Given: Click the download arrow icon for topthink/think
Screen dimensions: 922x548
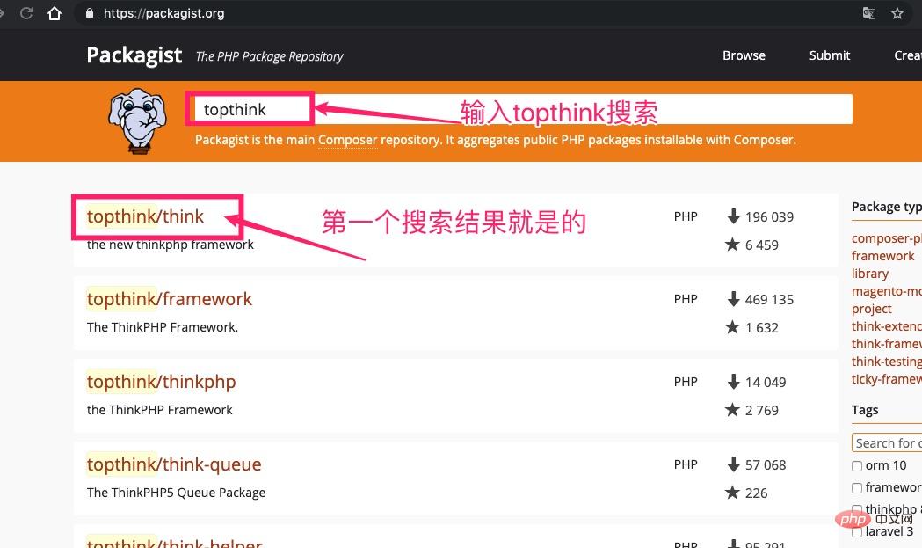Looking at the screenshot, I should (733, 216).
